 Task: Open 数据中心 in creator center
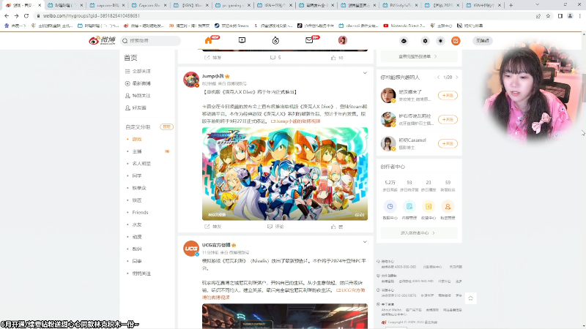[x=390, y=210]
